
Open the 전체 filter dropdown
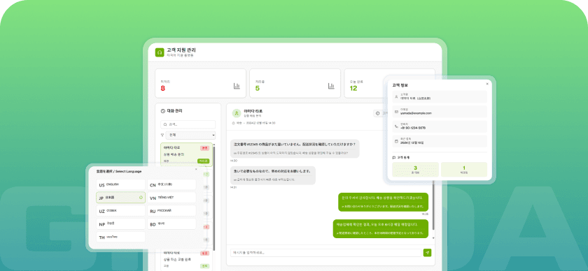point(191,135)
